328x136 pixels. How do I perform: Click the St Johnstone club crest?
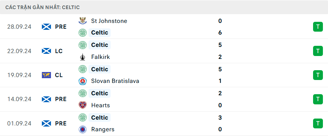[x=83, y=21]
